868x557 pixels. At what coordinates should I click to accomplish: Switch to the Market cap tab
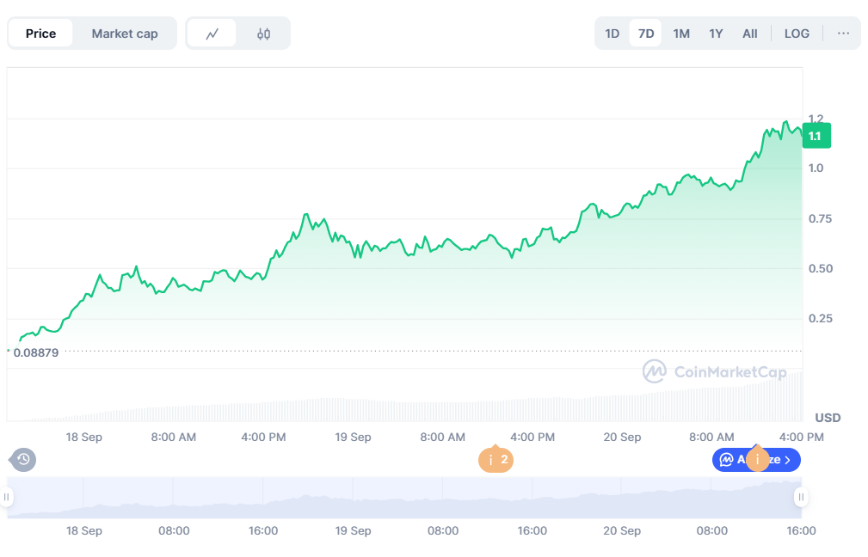[125, 34]
